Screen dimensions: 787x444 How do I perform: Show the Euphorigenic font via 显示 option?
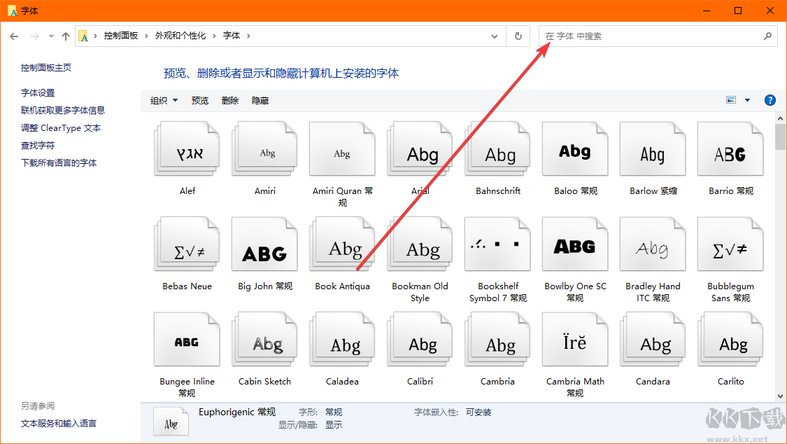click(333, 424)
